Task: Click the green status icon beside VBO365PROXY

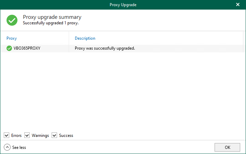Action: [9, 48]
